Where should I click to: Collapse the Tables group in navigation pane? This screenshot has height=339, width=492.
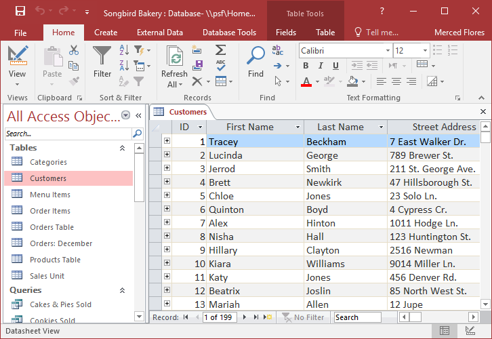click(122, 148)
